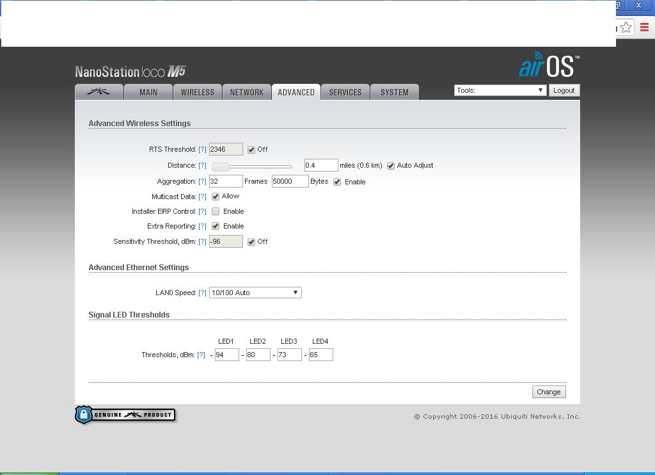Click the Distance miles input field
The height and width of the screenshot is (475, 655).
(321, 165)
